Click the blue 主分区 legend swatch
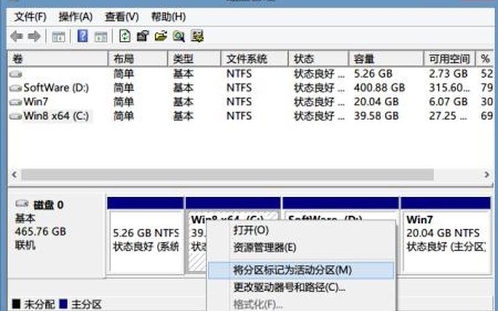This screenshot has width=498, height=311. click(63, 304)
